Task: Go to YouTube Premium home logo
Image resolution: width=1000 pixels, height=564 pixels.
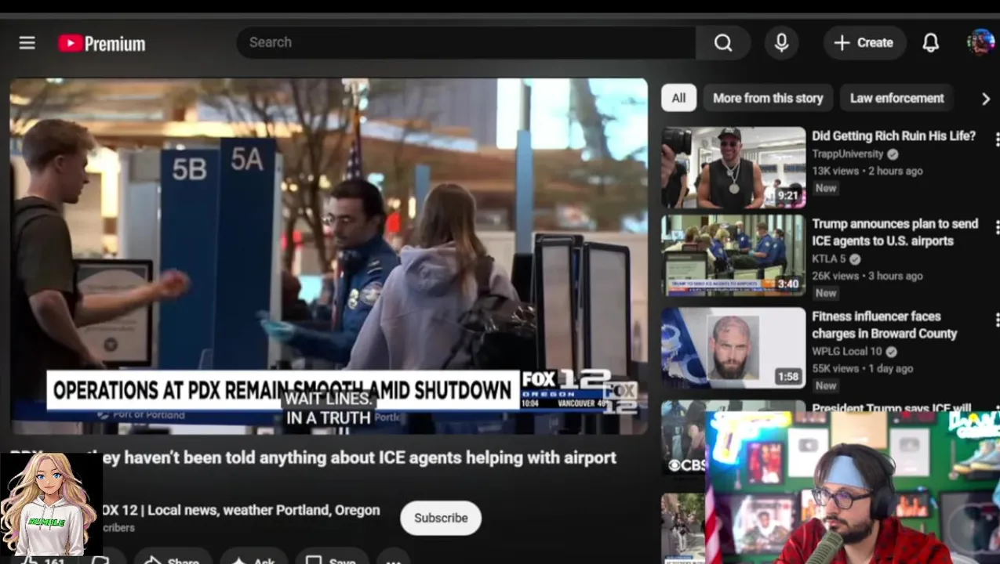Action: click(x=102, y=44)
